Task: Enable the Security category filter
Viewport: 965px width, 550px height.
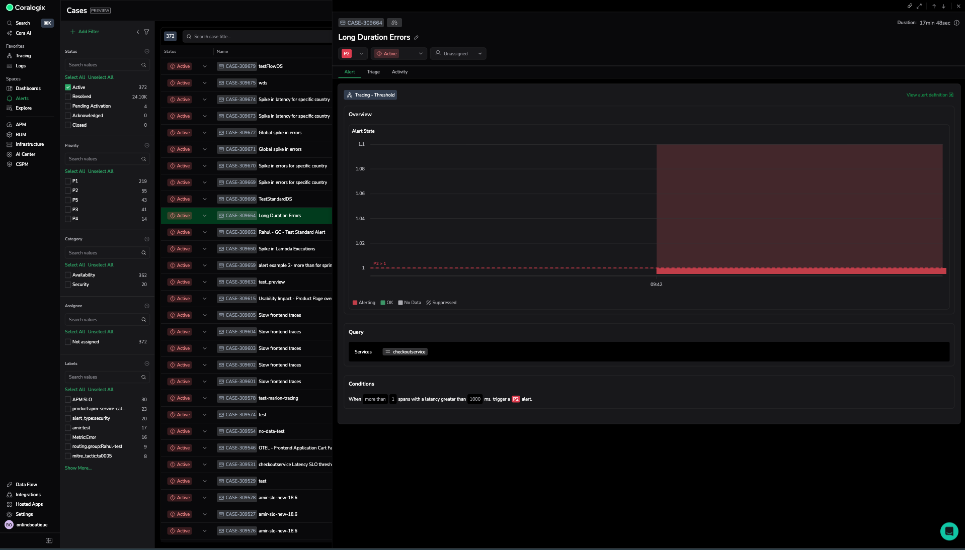Action: point(68,285)
